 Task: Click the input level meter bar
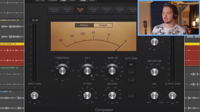pos(34,52)
